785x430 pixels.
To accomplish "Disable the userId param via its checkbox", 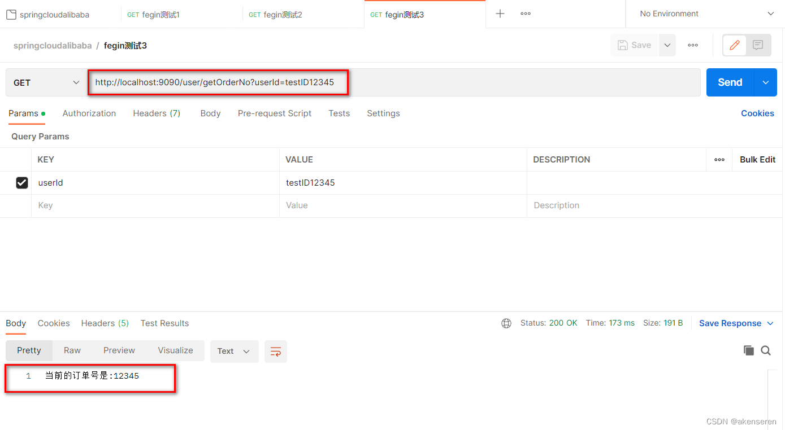I will [21, 182].
